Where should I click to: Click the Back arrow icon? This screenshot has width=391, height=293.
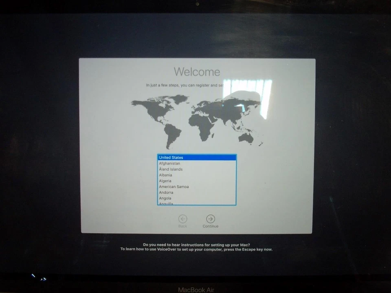(182, 218)
